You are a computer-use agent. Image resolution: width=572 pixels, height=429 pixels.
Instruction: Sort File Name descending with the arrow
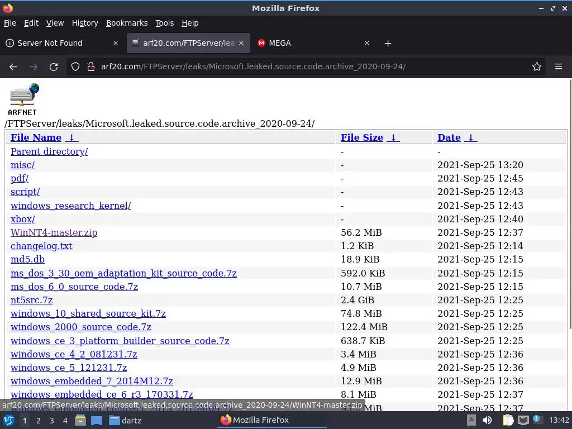click(71, 137)
